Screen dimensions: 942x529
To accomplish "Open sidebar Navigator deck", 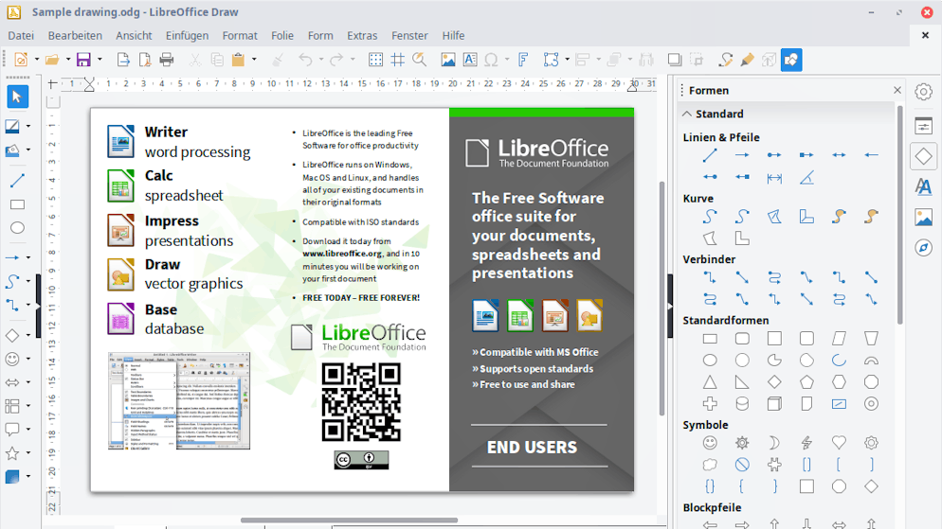I will [923, 248].
